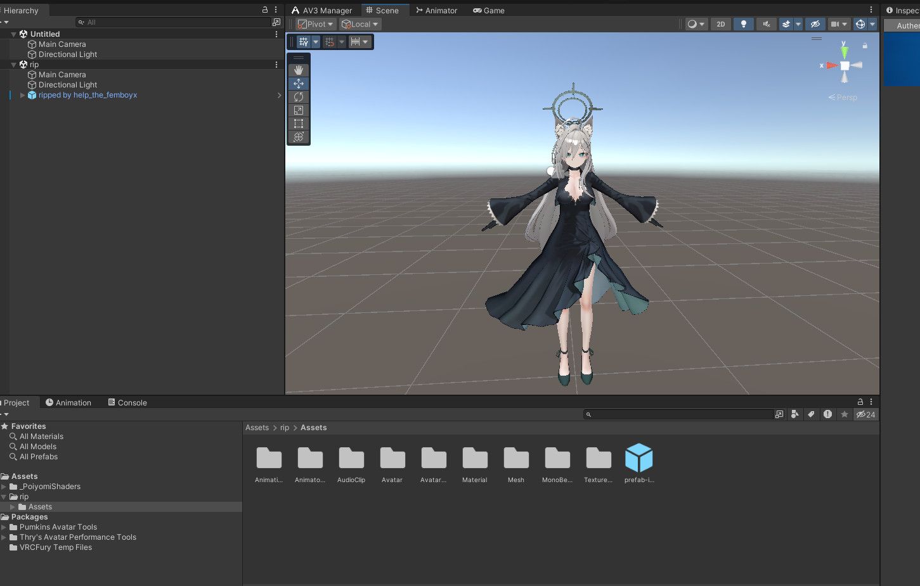Click the red X axis gizmo cone
Image resolution: width=920 pixels, height=586 pixels.
pos(831,65)
